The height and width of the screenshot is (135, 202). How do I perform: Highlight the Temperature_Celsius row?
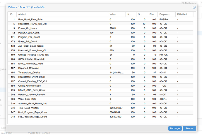click(29, 72)
